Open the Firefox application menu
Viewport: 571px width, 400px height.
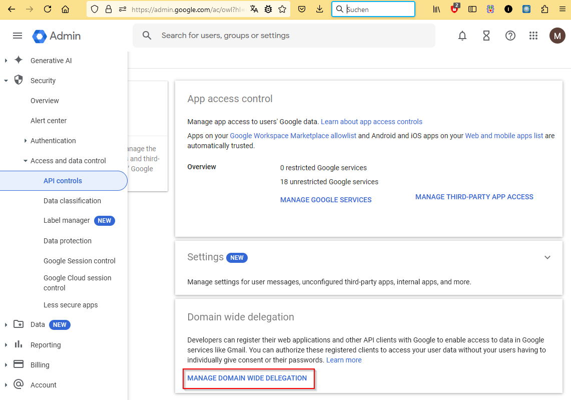click(x=562, y=9)
